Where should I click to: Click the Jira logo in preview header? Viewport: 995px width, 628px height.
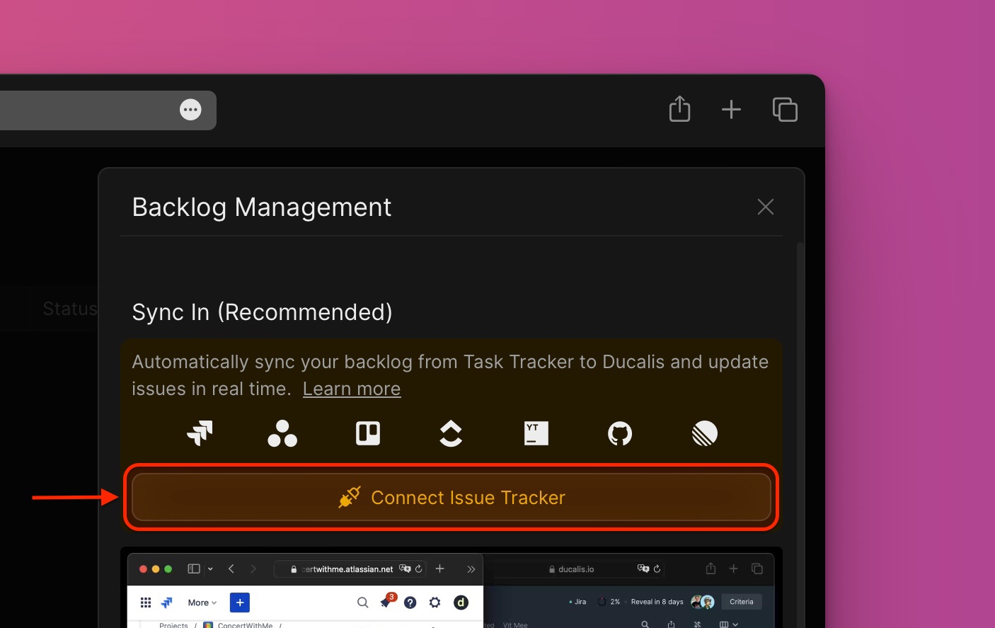pos(167,603)
